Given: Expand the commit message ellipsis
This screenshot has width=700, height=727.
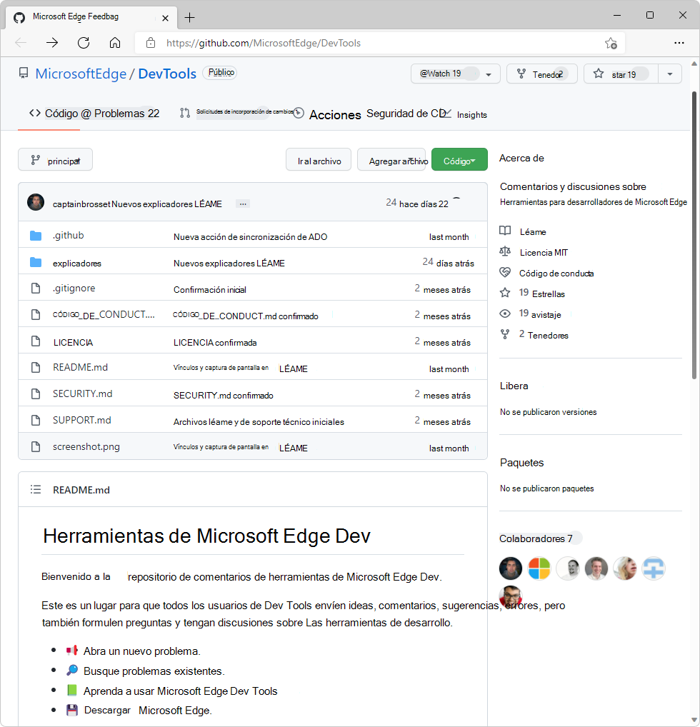Looking at the screenshot, I should tap(242, 203).
